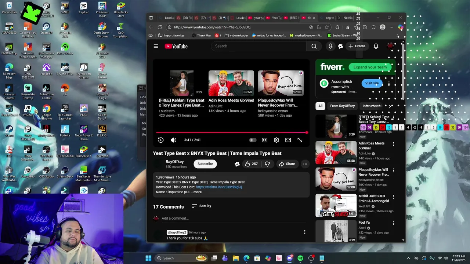Open the video player settings gear
Image resolution: width=470 pixels, height=264 pixels.
point(276,140)
